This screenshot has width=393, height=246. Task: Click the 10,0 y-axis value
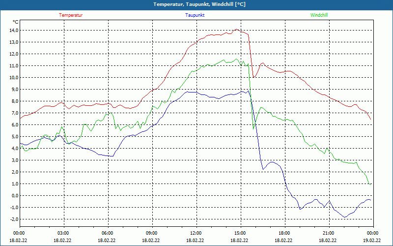click(14, 78)
